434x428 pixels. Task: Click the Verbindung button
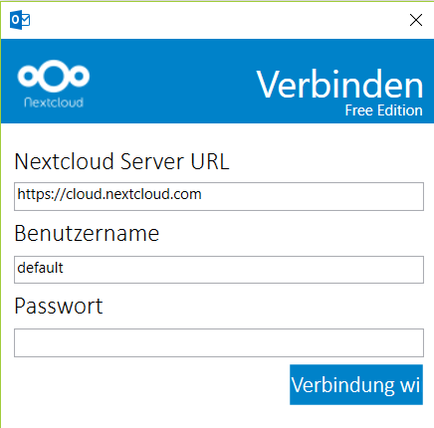tap(356, 385)
